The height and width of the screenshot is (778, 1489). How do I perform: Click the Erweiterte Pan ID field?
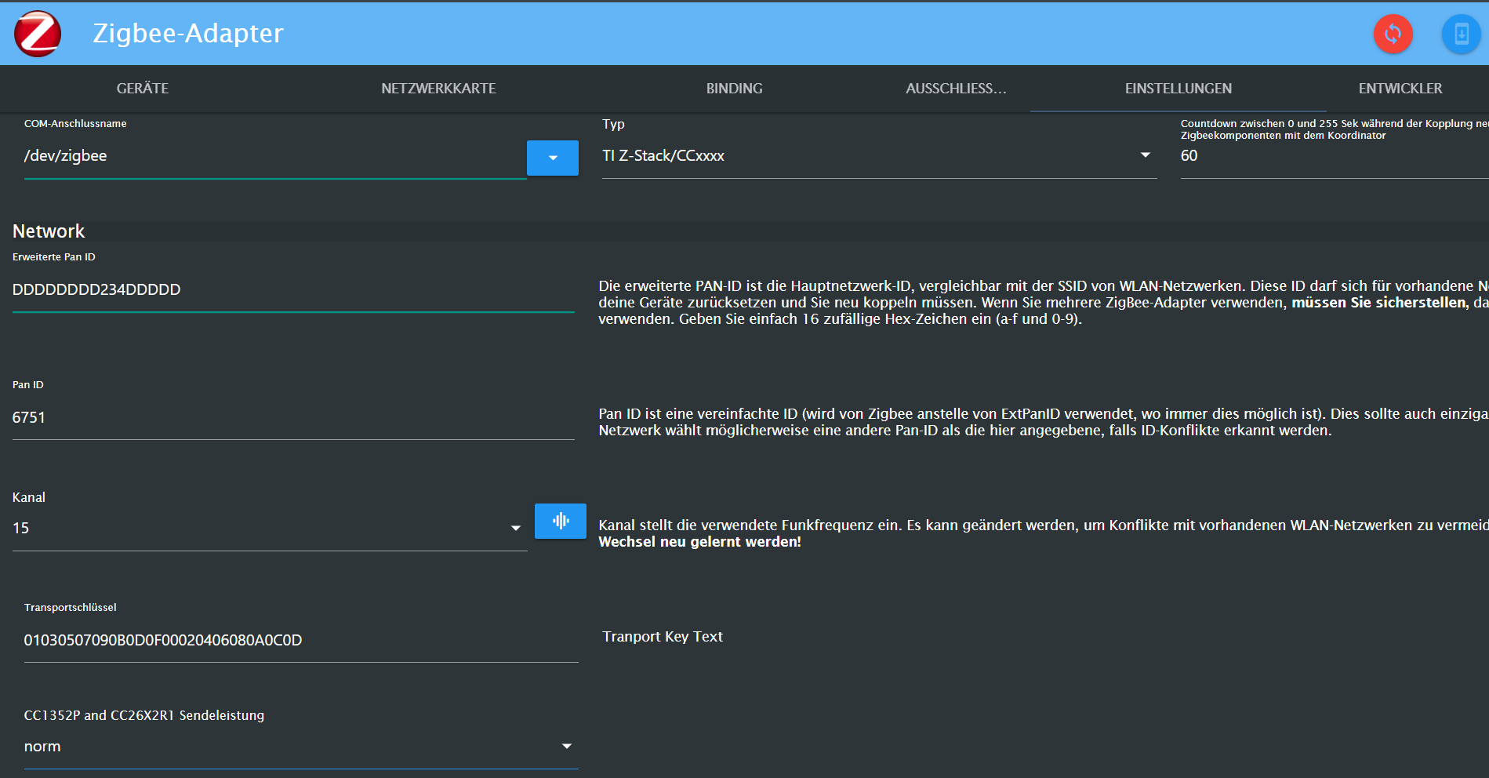pyautogui.click(x=293, y=290)
